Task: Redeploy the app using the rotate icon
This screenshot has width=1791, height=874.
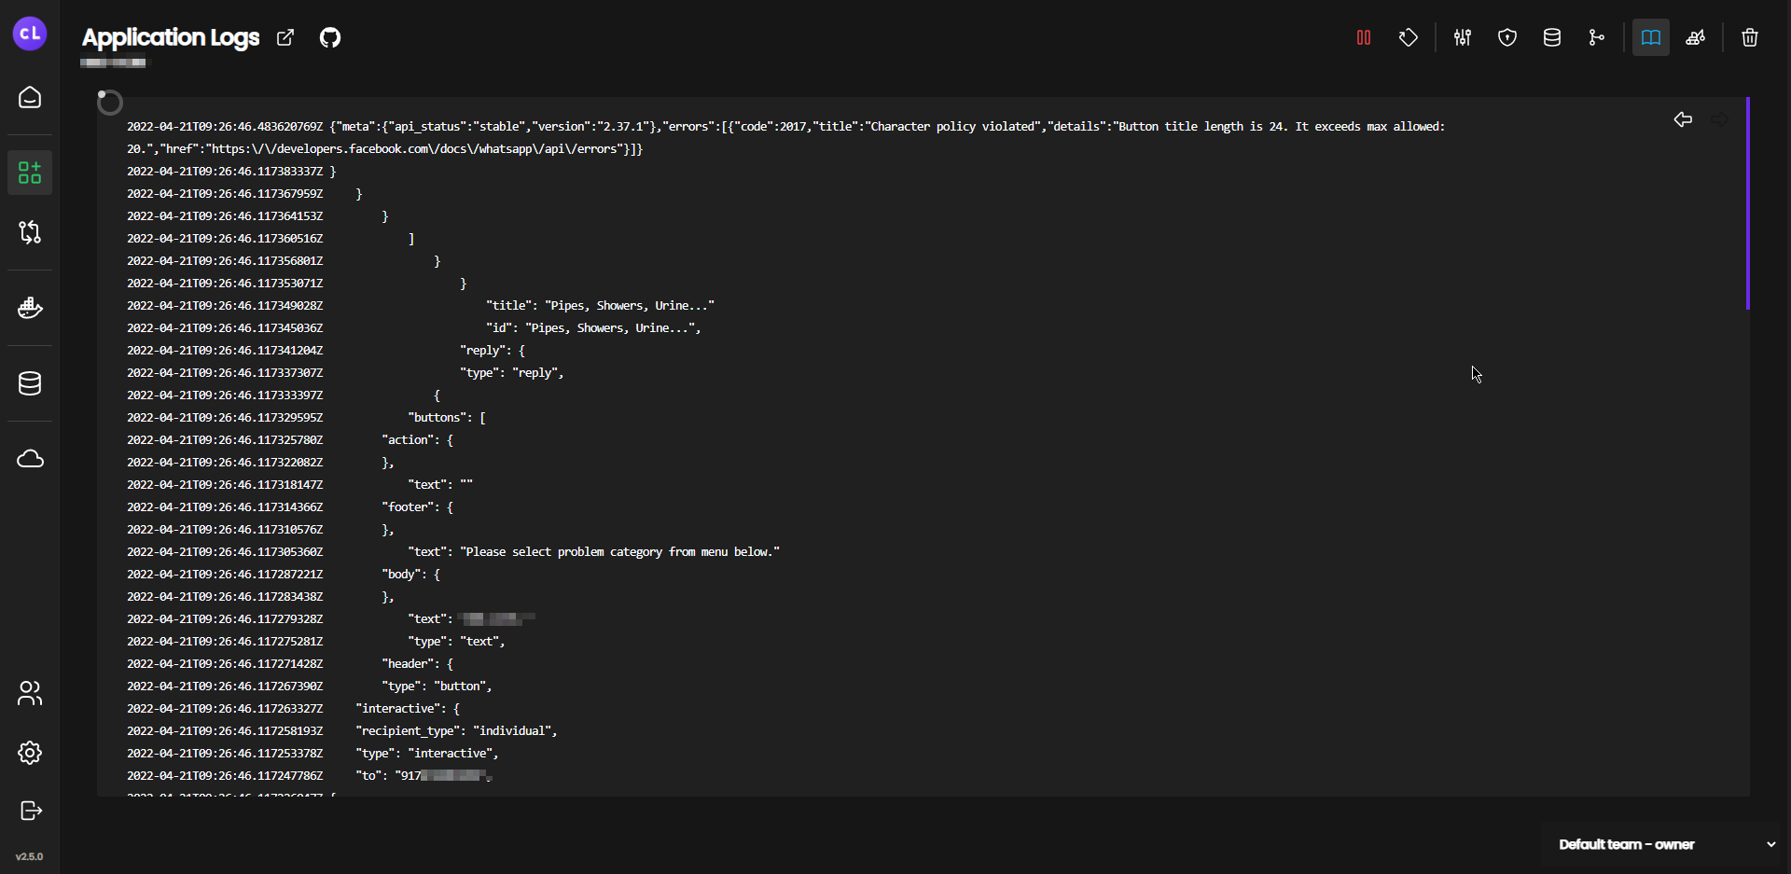Action: pos(1409,37)
